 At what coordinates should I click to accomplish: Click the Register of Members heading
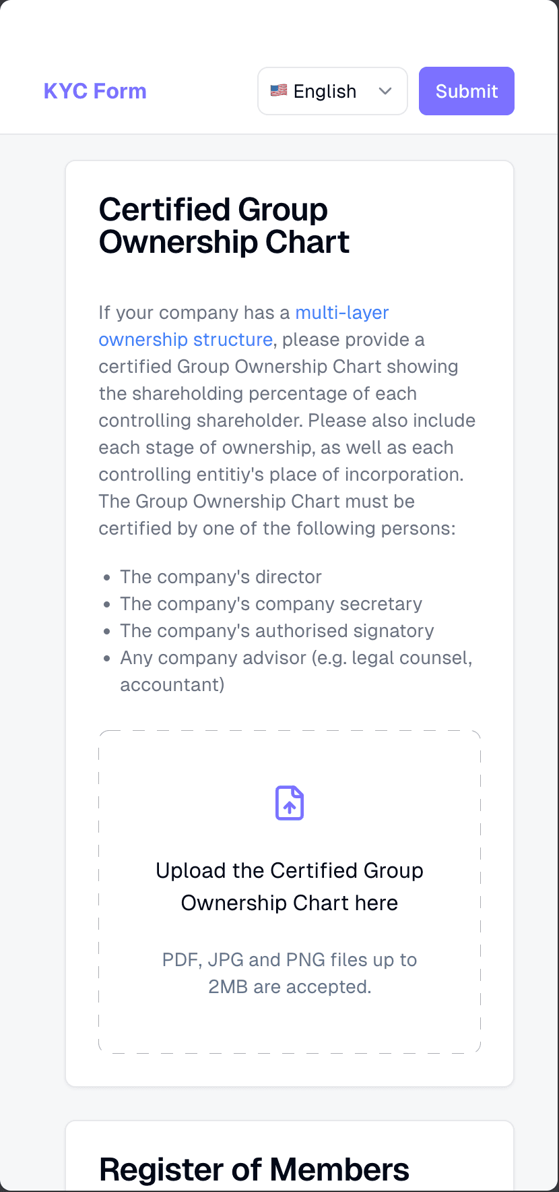[254, 1169]
